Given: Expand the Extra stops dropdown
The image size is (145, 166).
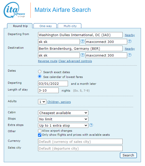Looking at the screenshot, I should pos(63,125).
